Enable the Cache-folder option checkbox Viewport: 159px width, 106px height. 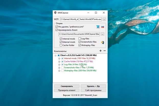click(61, 45)
